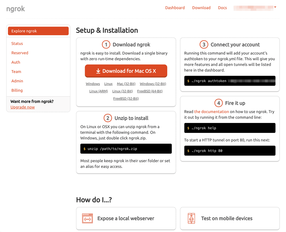The image size is (286, 232).
Task: Click the Want more from ngrok? text
Action: click(x=32, y=102)
